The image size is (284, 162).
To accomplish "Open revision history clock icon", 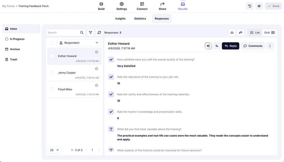I will [250, 6].
